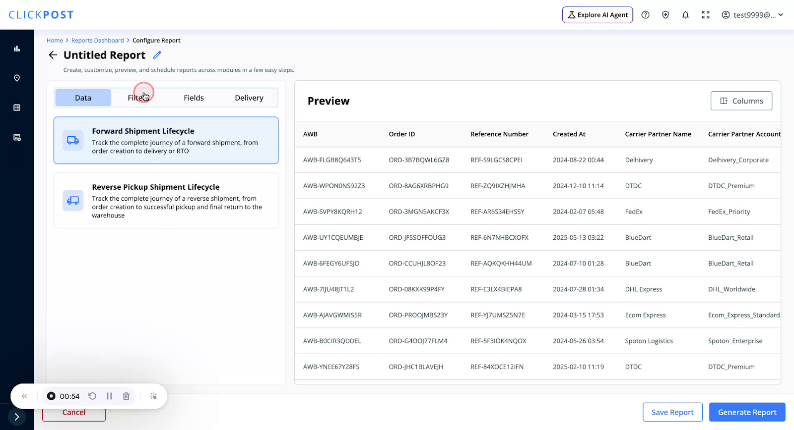Go back using the left arrow icon
Viewport: 794px width, 430px height.
pyautogui.click(x=53, y=55)
